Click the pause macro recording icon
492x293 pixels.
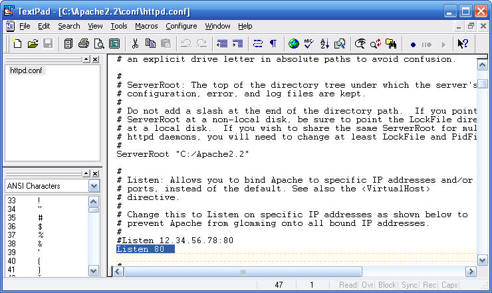click(427, 45)
